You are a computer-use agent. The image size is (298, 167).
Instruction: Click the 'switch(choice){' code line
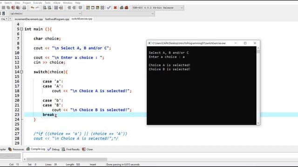(51, 72)
